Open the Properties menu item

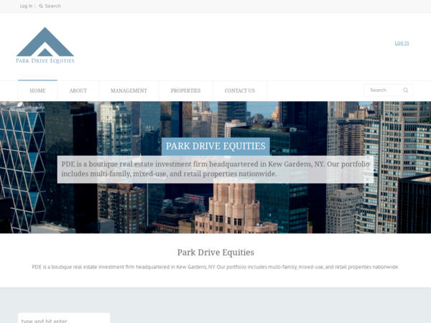[x=185, y=90]
